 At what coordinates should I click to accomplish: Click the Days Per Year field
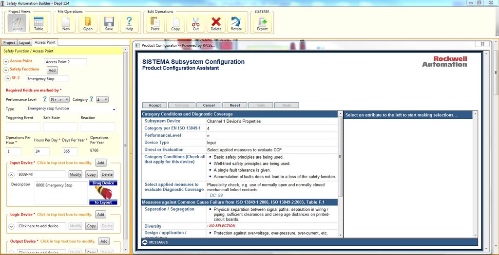point(70,151)
